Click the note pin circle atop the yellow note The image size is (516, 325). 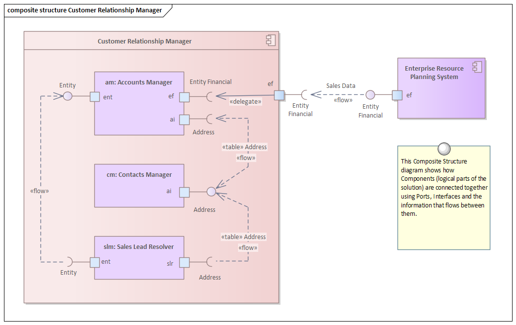click(x=444, y=149)
